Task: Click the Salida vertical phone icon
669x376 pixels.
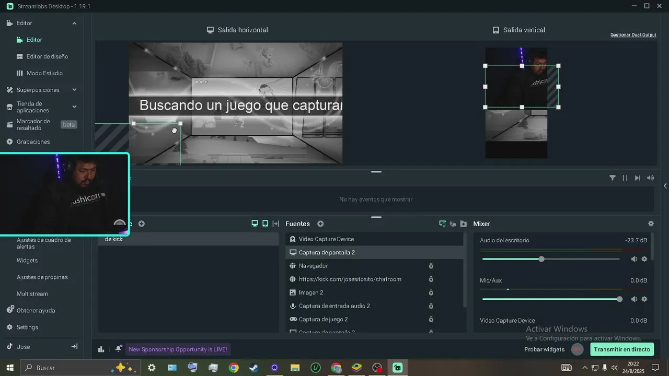Action: pyautogui.click(x=495, y=30)
